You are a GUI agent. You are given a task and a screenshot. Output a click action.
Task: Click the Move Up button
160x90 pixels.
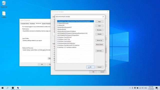click(99, 40)
